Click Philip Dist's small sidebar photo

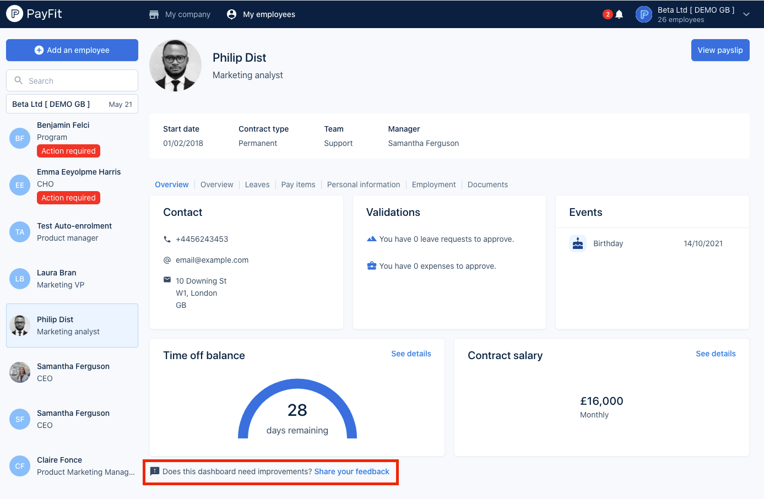point(20,326)
